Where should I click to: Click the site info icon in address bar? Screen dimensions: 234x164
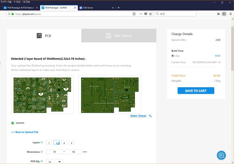(x=9, y=14)
